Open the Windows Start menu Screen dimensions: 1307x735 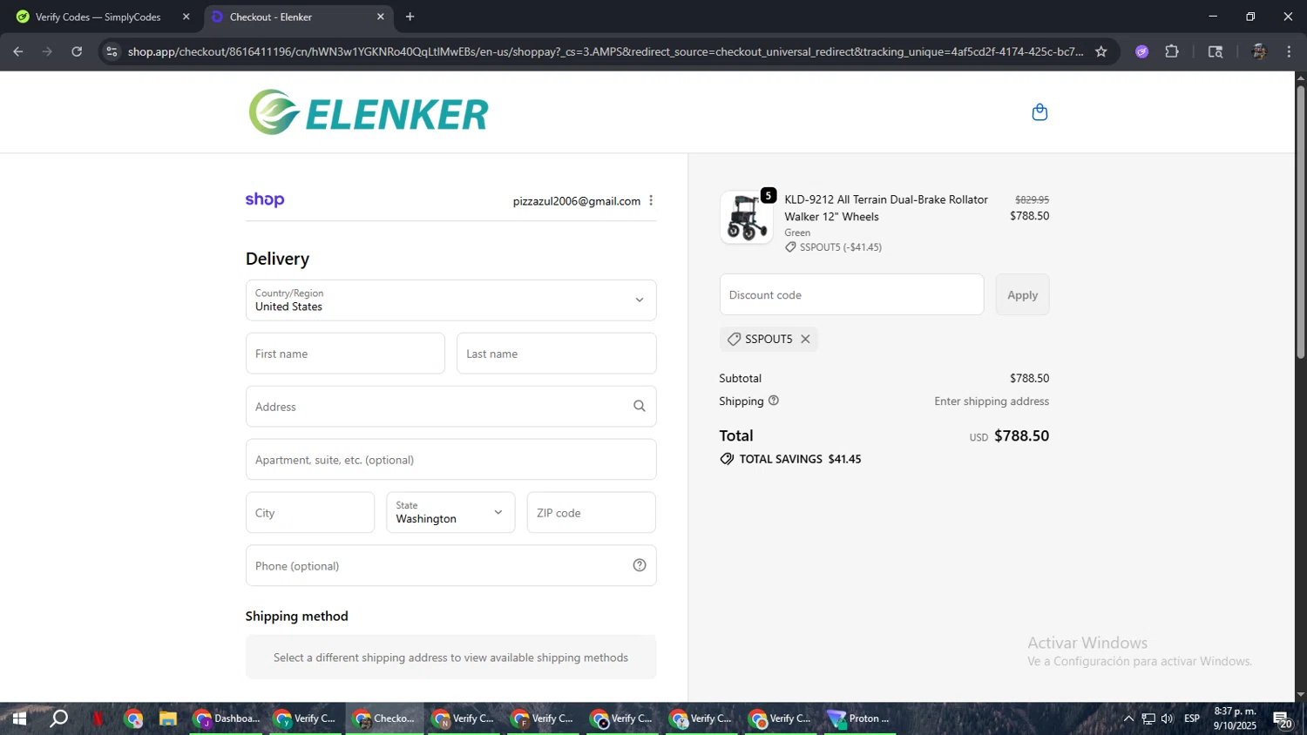click(18, 718)
